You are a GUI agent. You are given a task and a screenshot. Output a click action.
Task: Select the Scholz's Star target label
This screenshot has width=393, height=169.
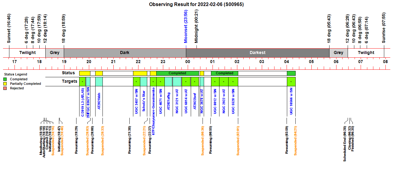pos(144,101)
